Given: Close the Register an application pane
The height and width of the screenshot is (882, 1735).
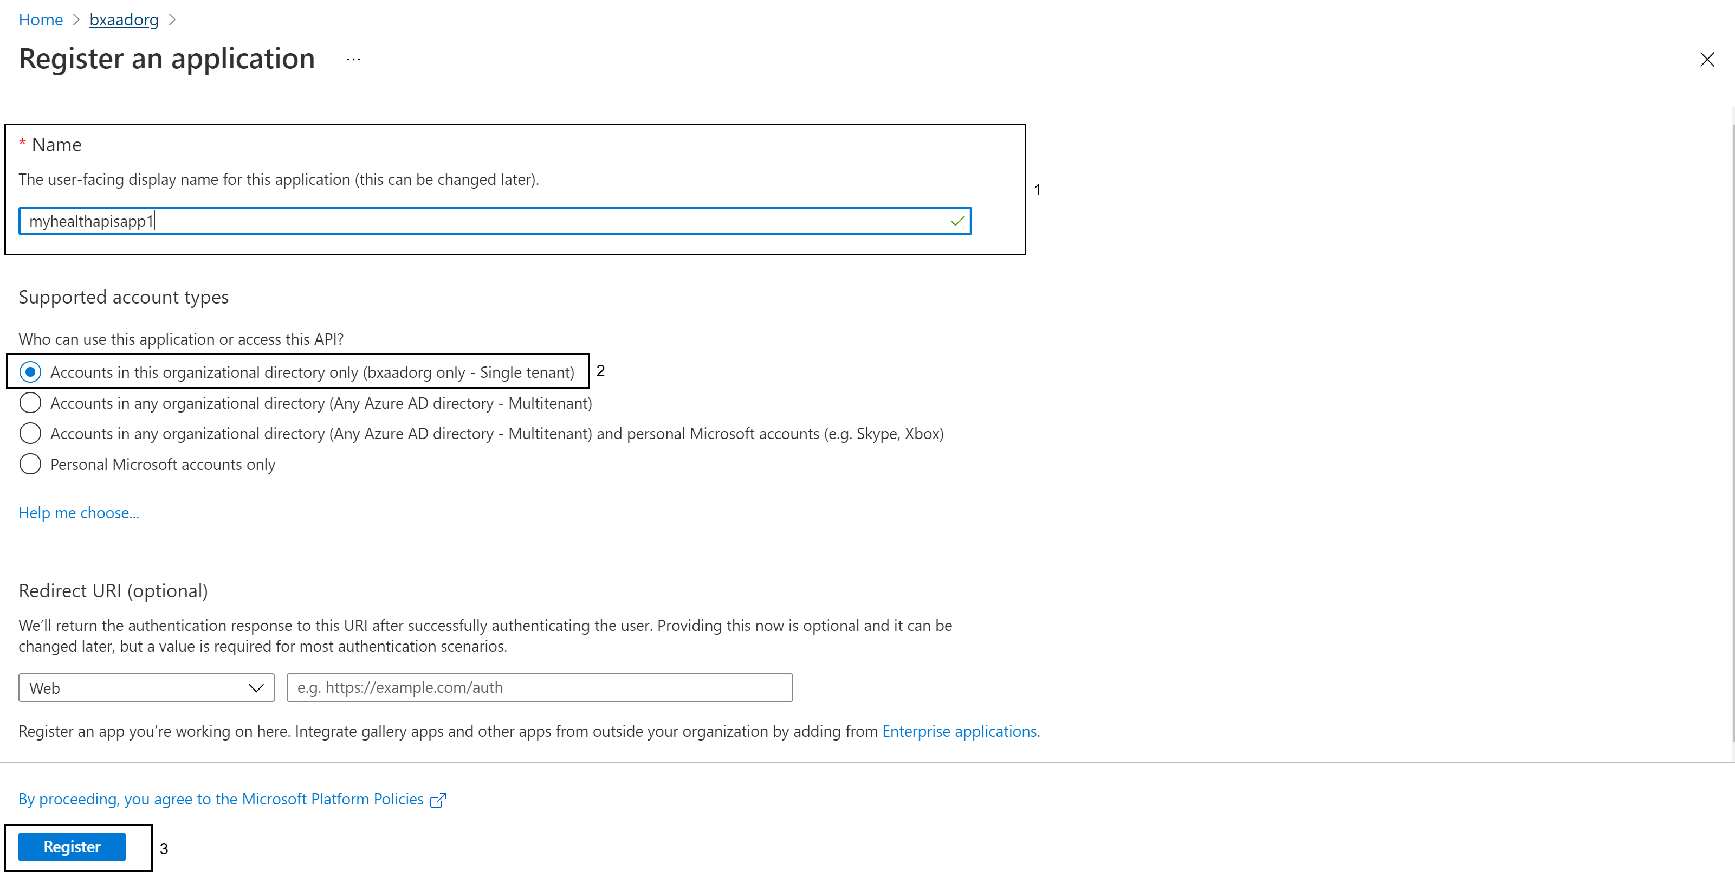Looking at the screenshot, I should click(x=1707, y=59).
